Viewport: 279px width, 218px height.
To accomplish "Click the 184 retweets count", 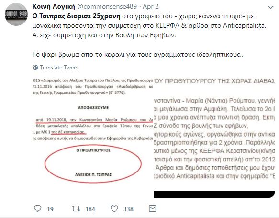I will [90, 209].
